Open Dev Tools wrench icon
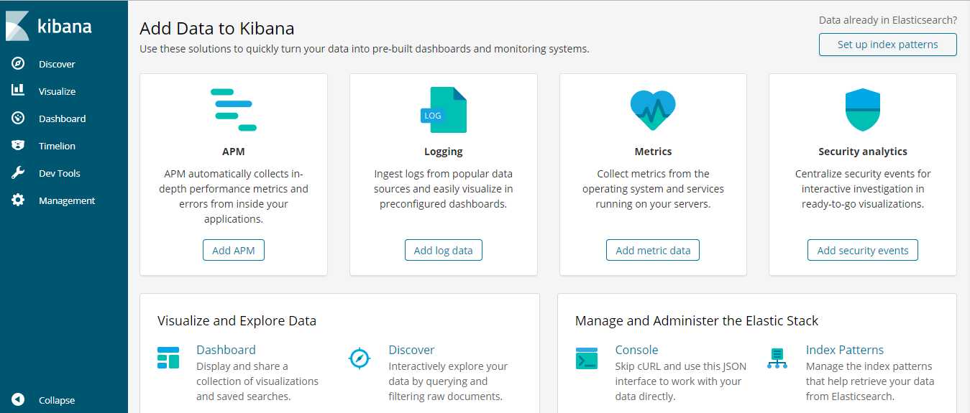This screenshot has height=413, width=970. 18,173
